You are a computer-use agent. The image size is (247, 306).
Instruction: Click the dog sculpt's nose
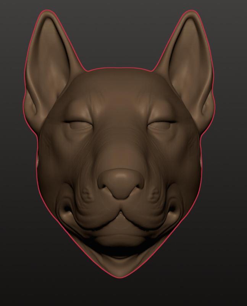coord(121,184)
